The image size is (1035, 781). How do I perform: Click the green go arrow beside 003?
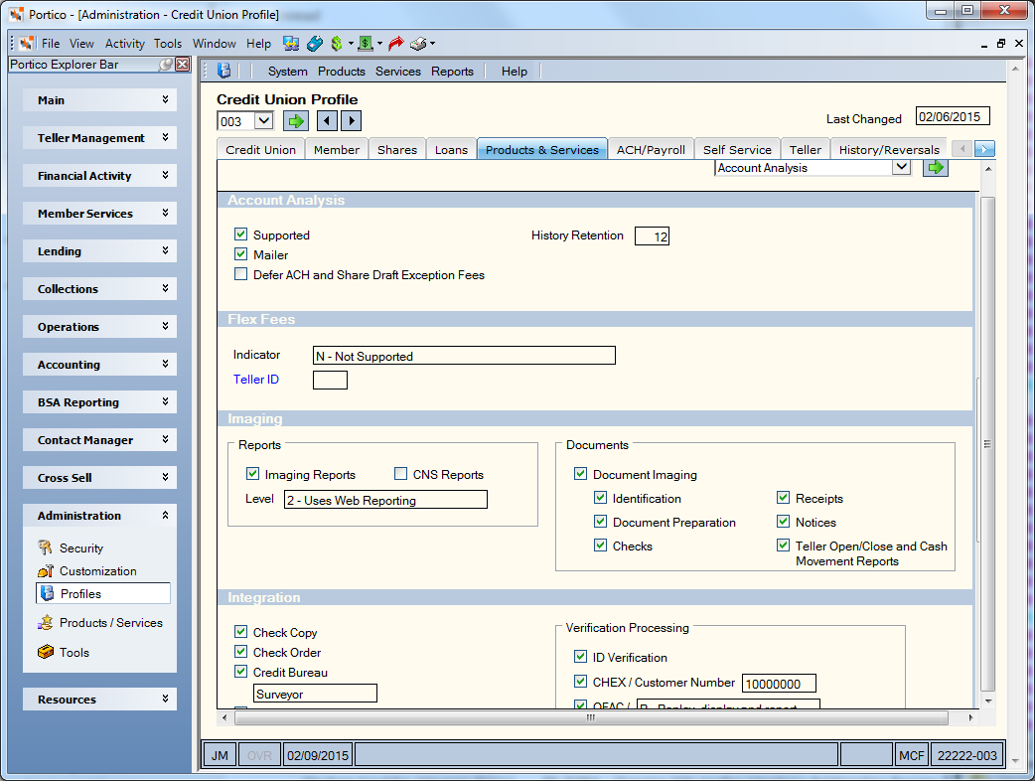(296, 121)
